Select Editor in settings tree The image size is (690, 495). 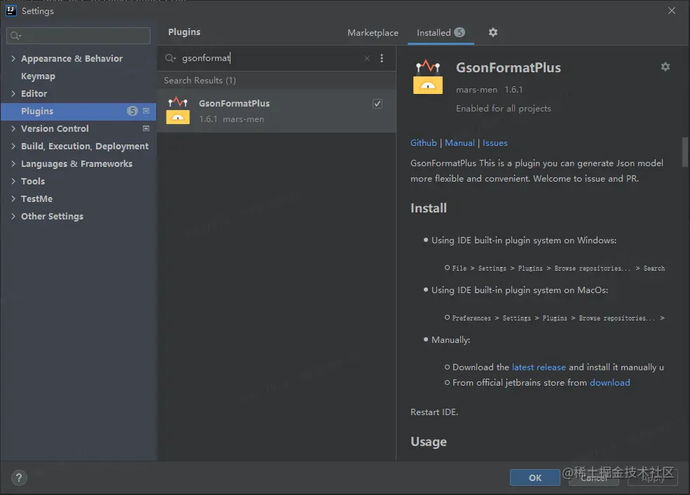pos(34,93)
